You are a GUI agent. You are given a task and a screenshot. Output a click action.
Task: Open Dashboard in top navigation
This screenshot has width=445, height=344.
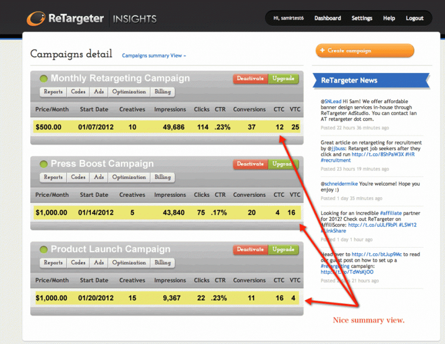328,19
